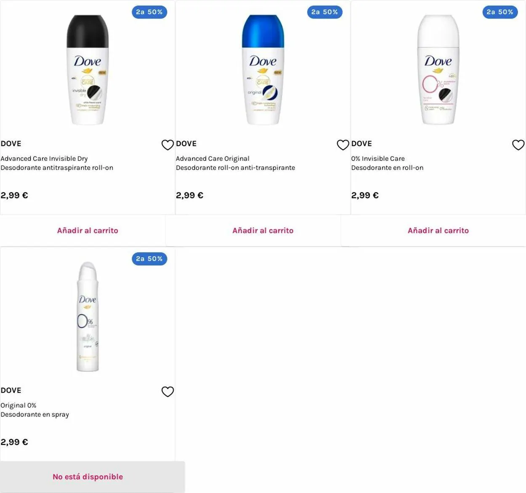526x493 pixels.
Task: Click the 2a 50% badge on 0% Invisible Care
Action: (500, 12)
